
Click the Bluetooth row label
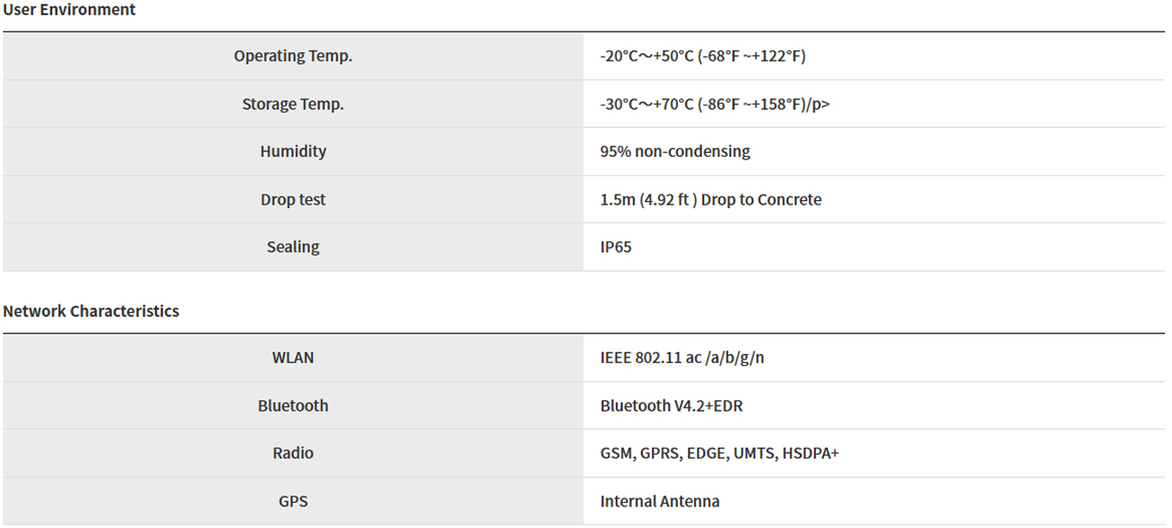(x=293, y=406)
